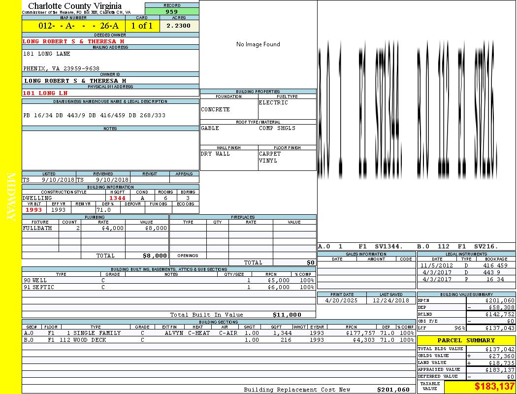The image size is (517, 394).
Task: Select Building Replacement Cost New $201,060
Action: [393, 390]
